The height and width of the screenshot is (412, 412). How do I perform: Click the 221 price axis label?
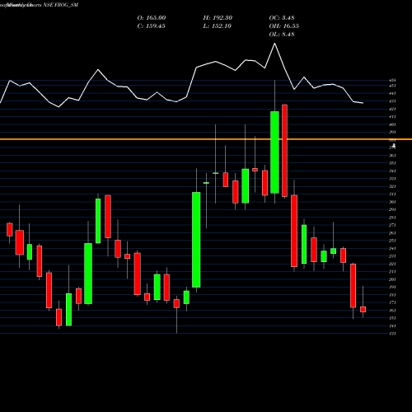pos(392,264)
